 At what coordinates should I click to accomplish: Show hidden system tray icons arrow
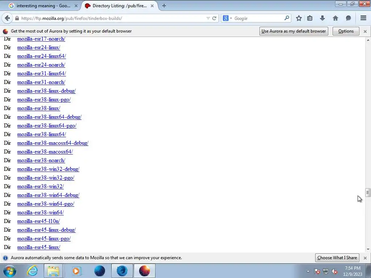308,271
